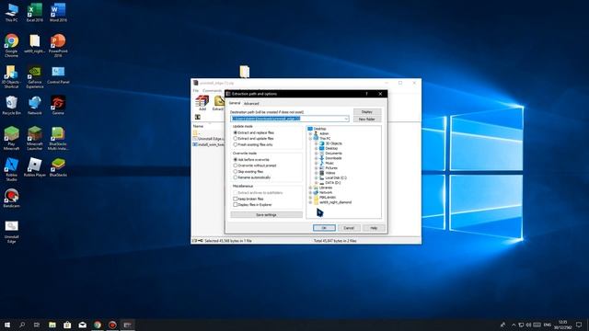Confirm extraction with the OK button
This screenshot has width=589, height=331.
[324, 228]
